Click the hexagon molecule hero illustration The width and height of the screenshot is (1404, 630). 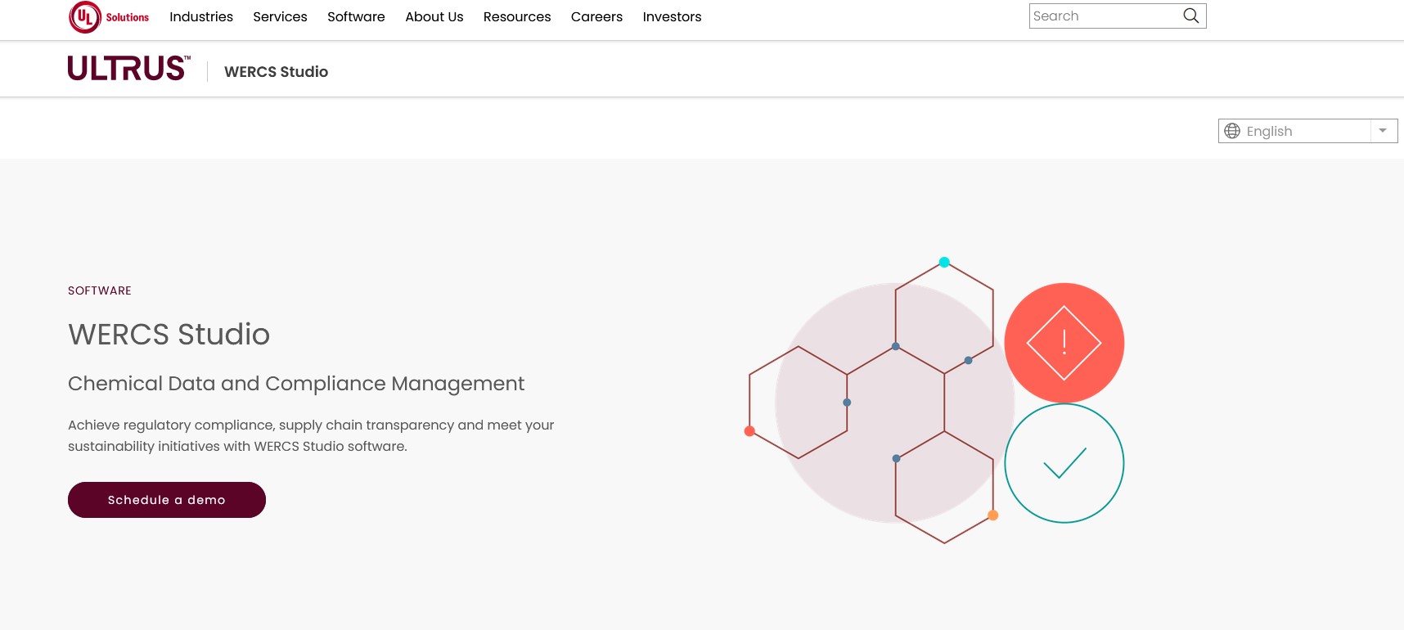click(936, 402)
